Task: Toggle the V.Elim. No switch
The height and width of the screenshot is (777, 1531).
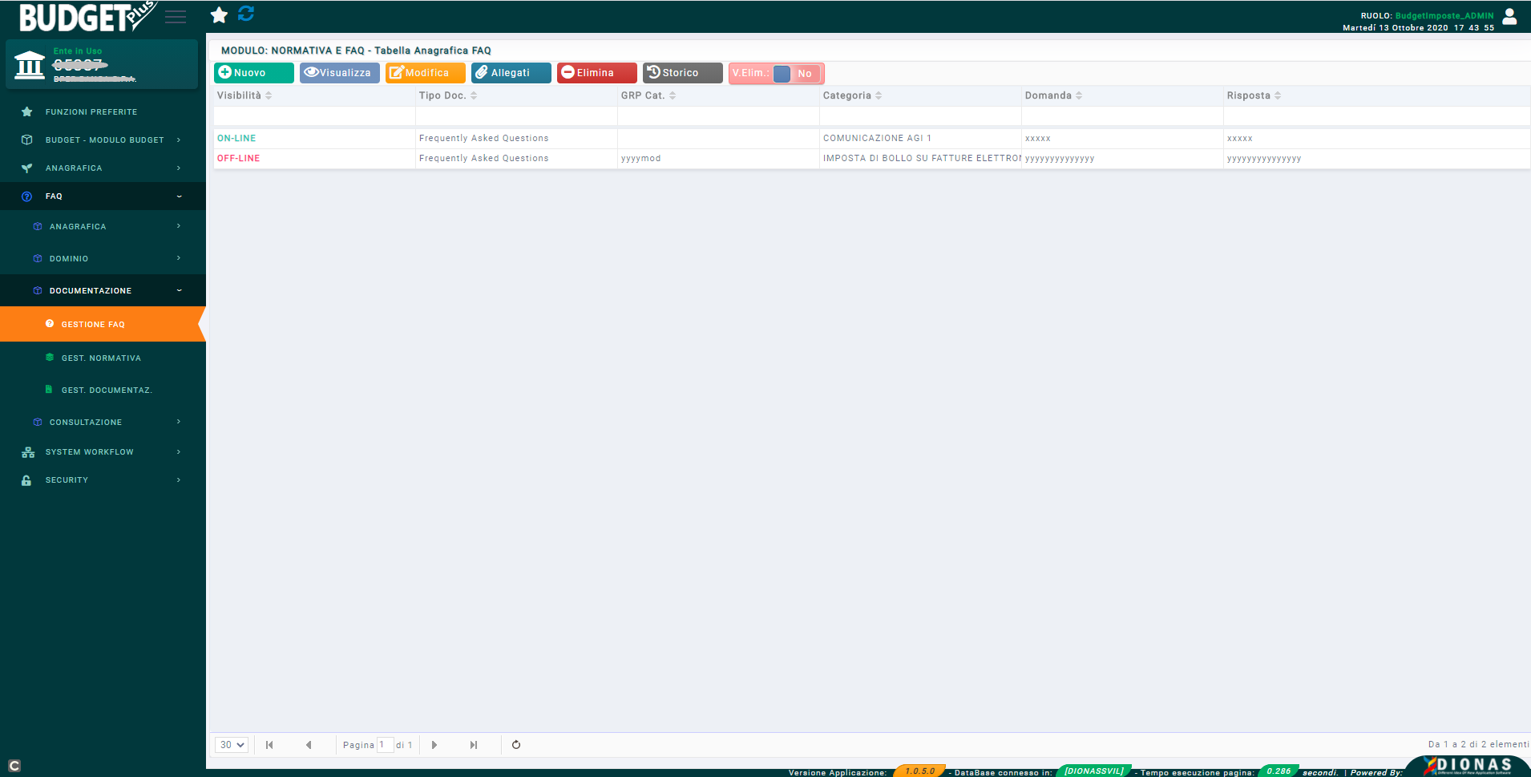Action: pyautogui.click(x=797, y=74)
